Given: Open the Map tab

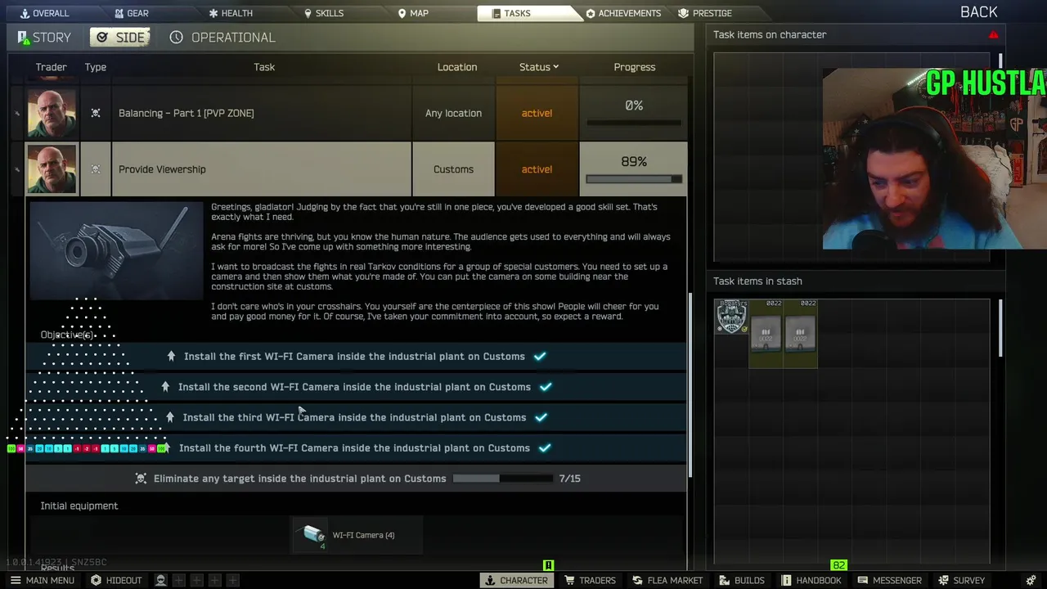Looking at the screenshot, I should tap(413, 13).
